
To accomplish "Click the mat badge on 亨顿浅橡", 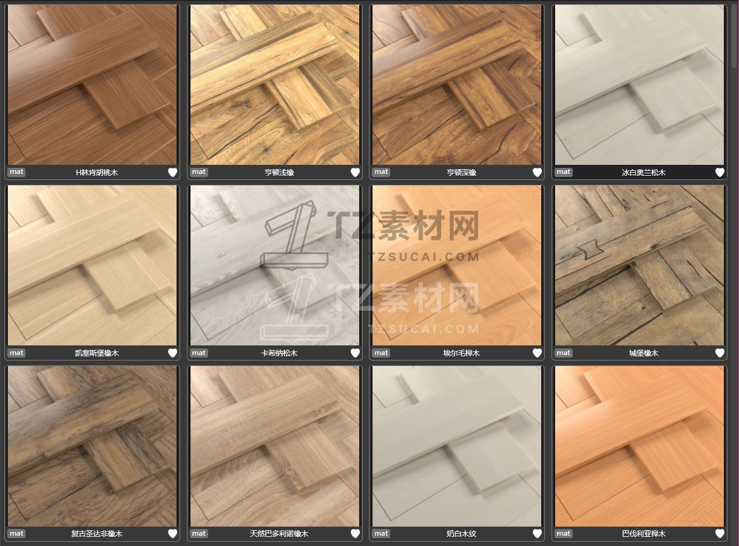I will (x=199, y=172).
